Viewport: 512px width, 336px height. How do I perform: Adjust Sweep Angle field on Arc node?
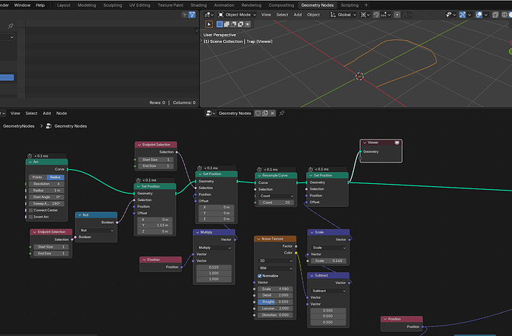pos(47,203)
